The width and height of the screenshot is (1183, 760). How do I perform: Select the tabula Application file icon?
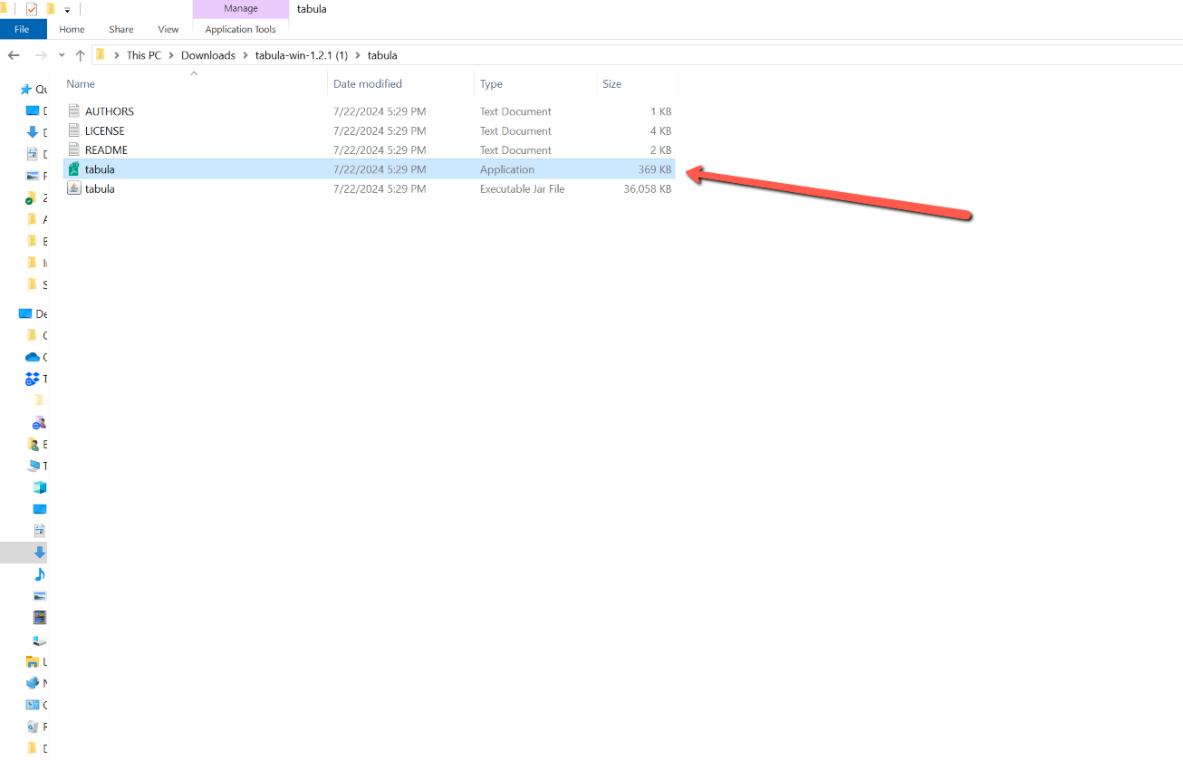coord(73,169)
